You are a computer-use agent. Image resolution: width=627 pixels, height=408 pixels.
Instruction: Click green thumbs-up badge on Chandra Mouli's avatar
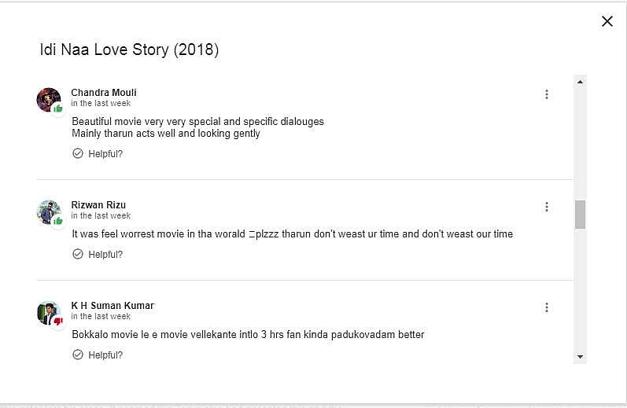[58, 108]
